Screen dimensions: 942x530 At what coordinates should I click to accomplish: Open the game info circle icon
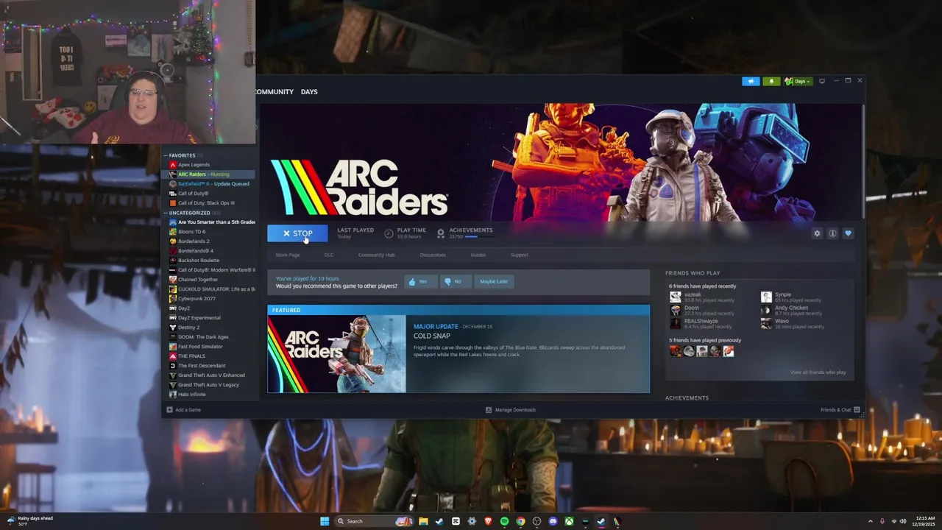tap(832, 233)
